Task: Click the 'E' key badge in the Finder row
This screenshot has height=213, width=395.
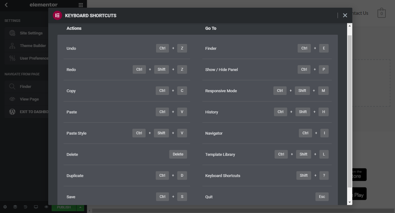Action: 324,48
